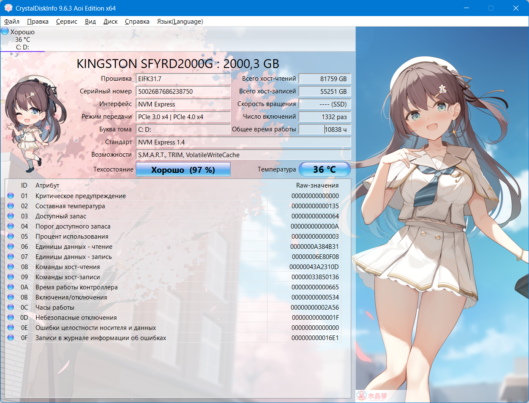Click the ID column header

pos(24,185)
